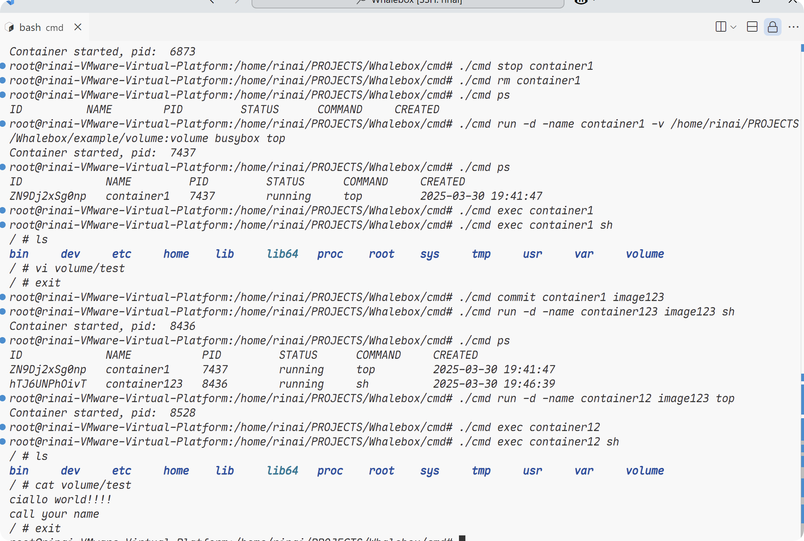804x541 pixels.
Task: Open the Copilot icon in title bar
Action: pos(581,2)
